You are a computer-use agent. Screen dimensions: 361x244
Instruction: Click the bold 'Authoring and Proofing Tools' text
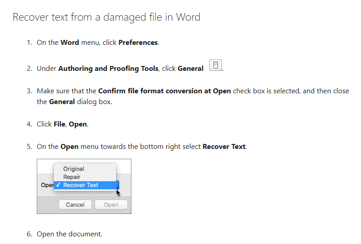coord(108,69)
